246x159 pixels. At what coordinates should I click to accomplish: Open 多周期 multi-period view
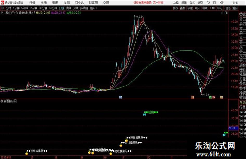tap(84, 8)
